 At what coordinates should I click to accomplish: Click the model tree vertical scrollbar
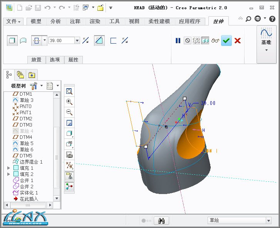click(57, 147)
